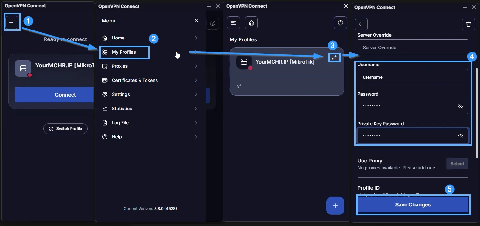Click the home icon in My Profiles window

tap(251, 23)
